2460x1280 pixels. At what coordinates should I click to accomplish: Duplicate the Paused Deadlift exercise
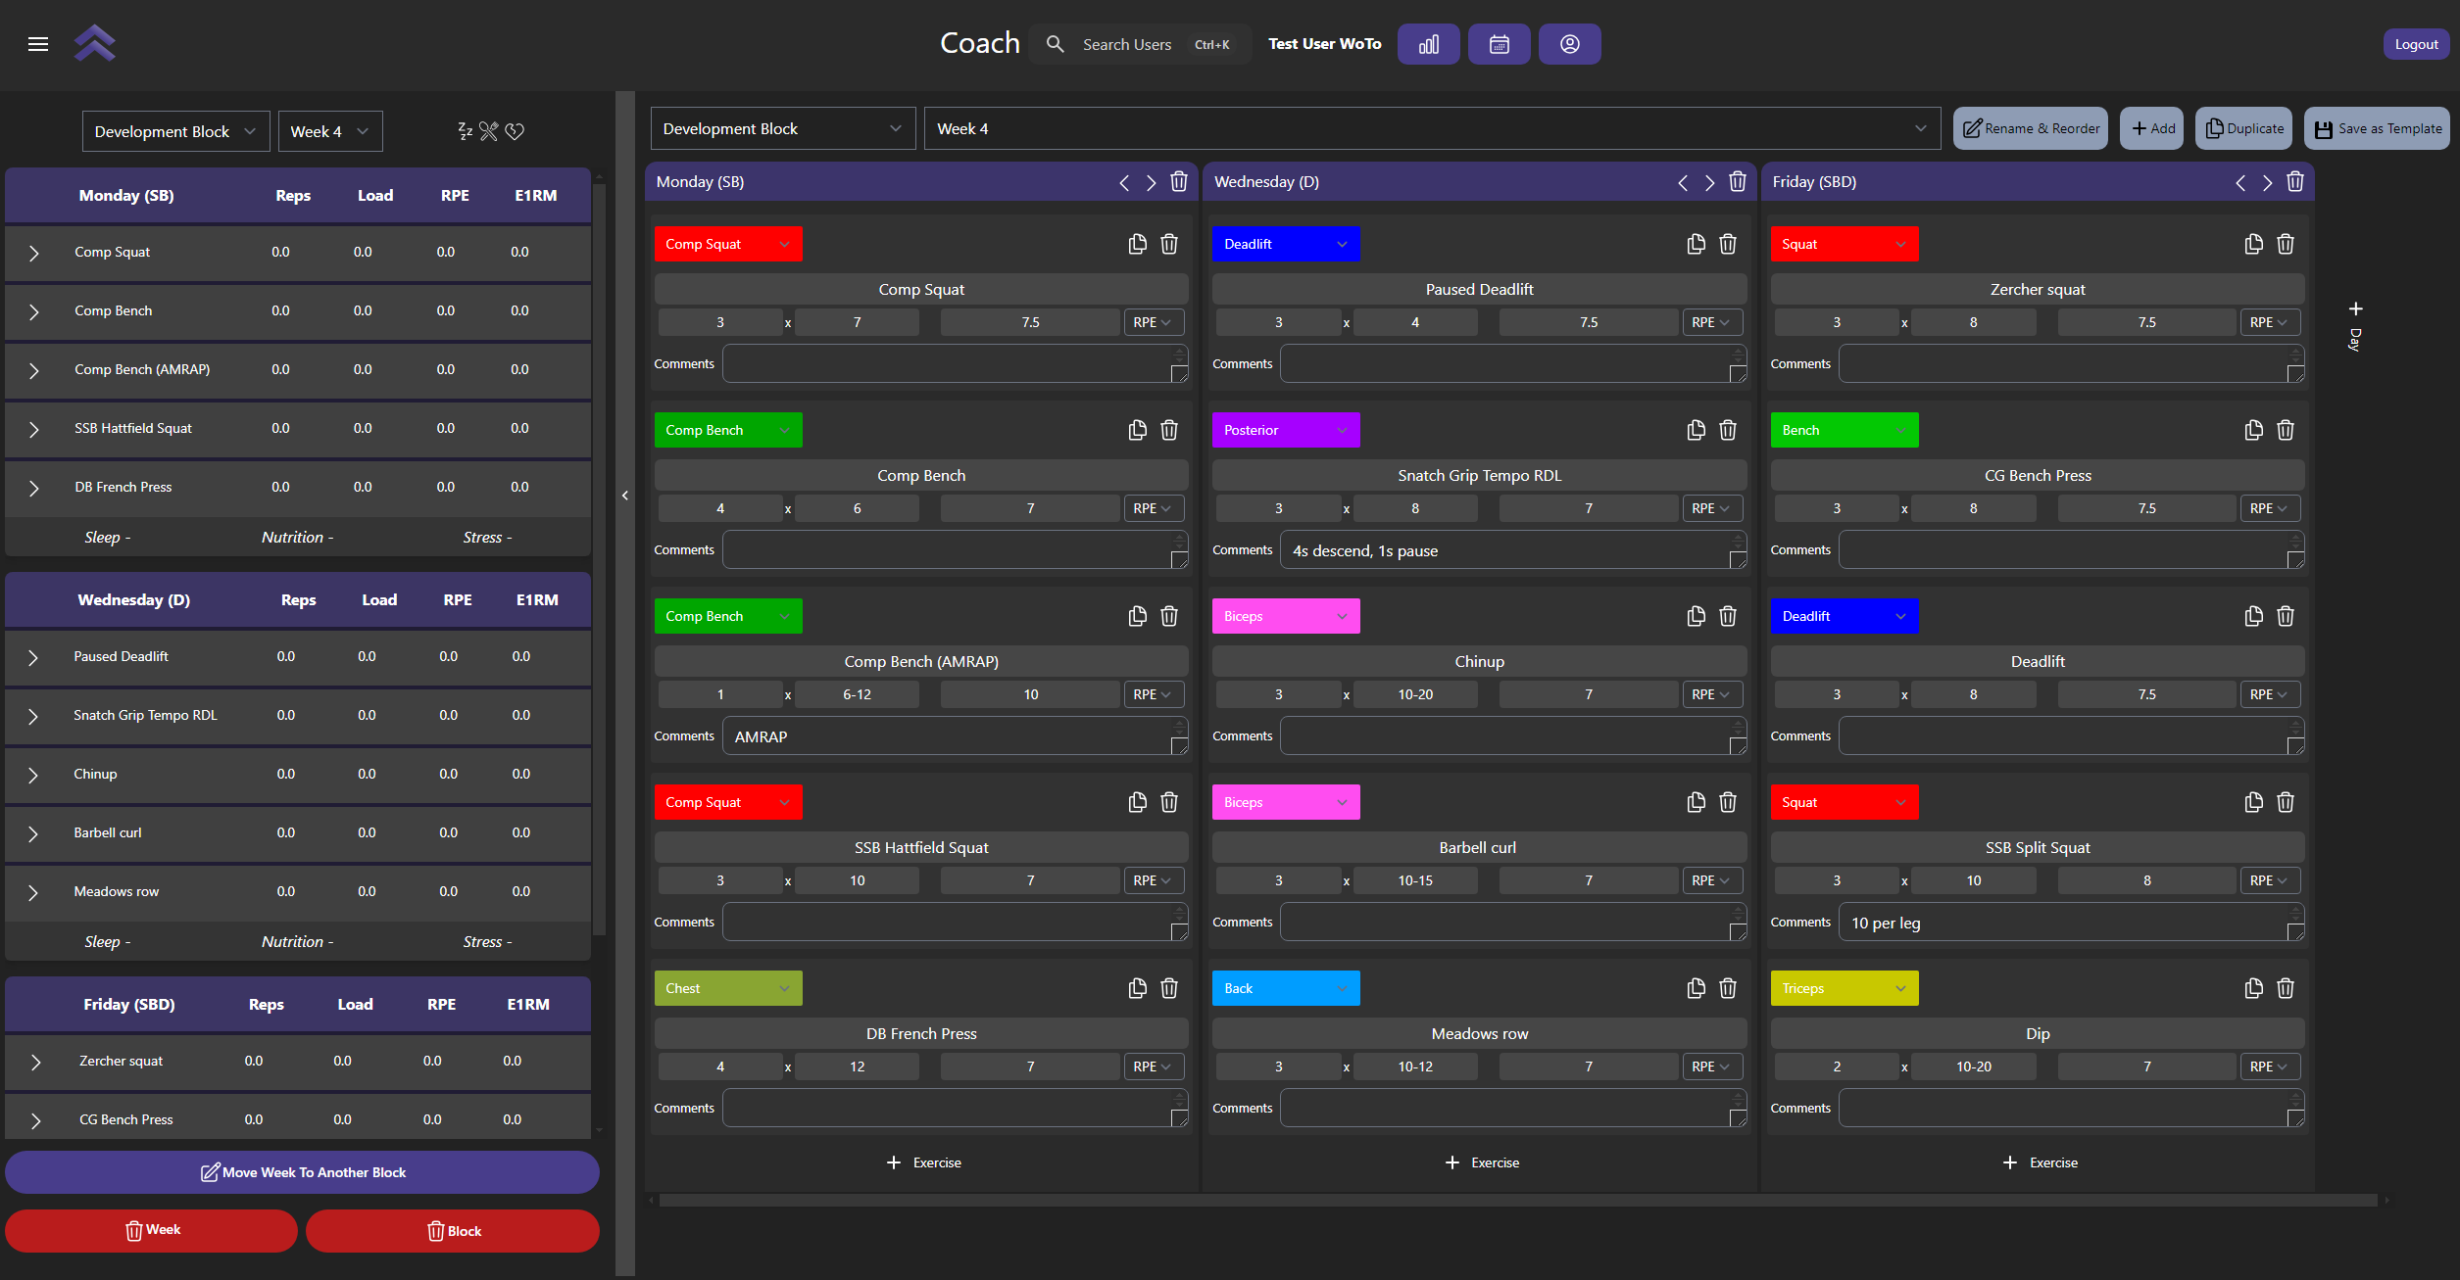coord(1696,244)
